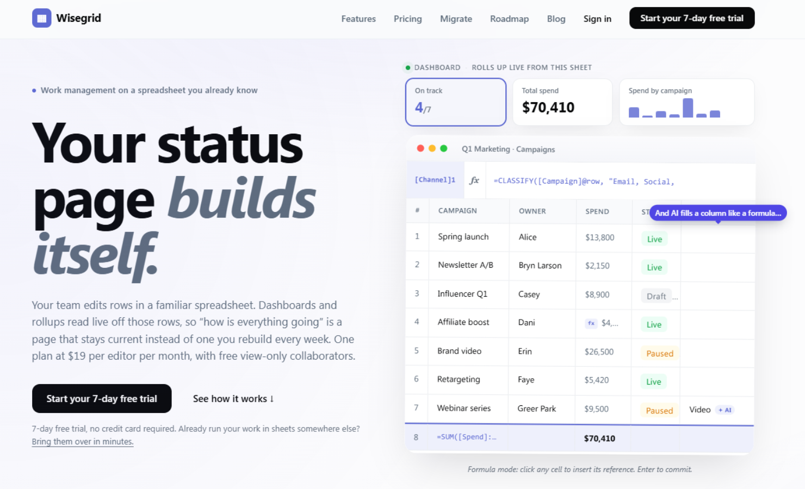Click owner Casey cell
Image resolution: width=805 pixels, height=489 pixels.
point(542,294)
